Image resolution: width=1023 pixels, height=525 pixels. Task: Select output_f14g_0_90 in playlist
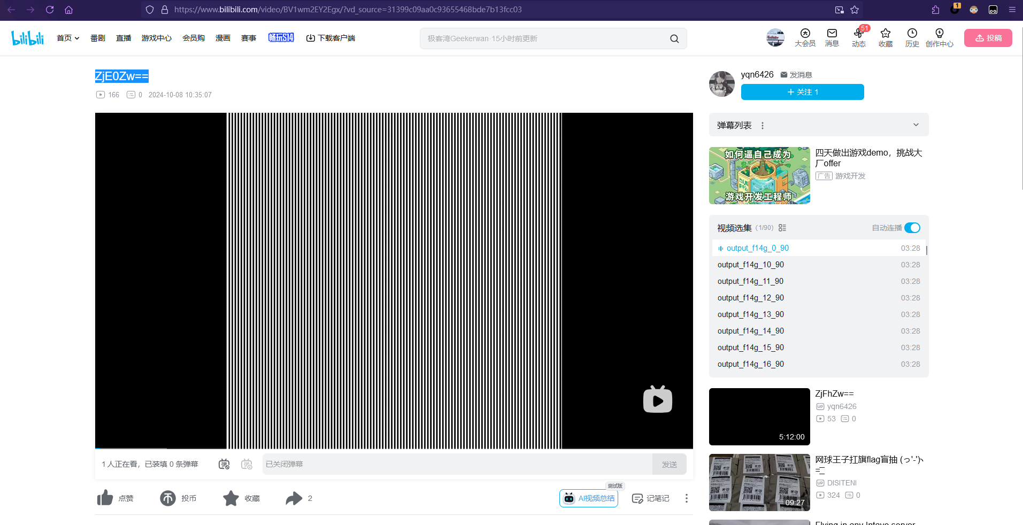[x=819, y=248]
